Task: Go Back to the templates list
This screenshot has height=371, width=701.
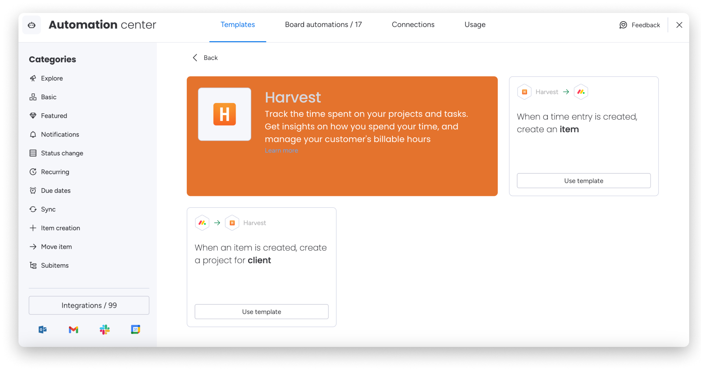Action: tap(205, 58)
